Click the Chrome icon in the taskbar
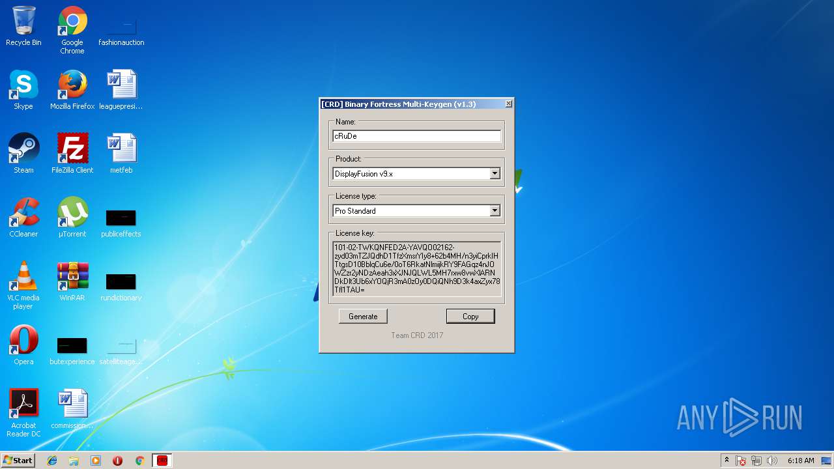Image resolution: width=834 pixels, height=469 pixels. [x=139, y=461]
